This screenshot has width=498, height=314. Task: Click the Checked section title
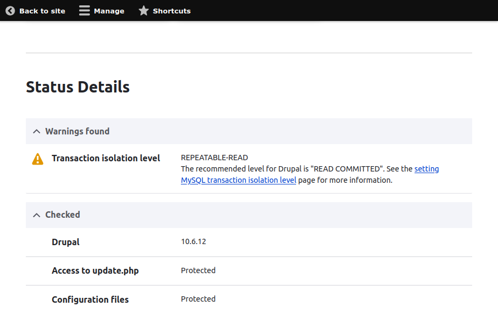click(x=62, y=215)
